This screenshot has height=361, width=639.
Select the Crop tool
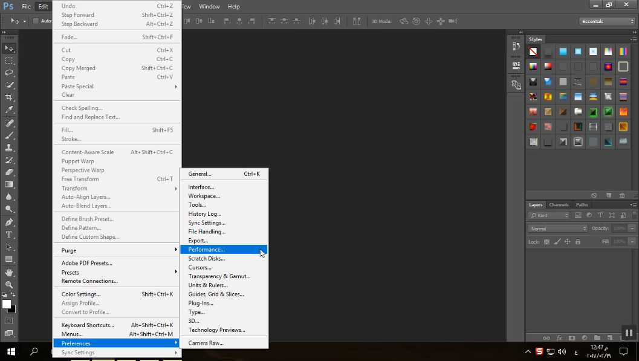9,97
